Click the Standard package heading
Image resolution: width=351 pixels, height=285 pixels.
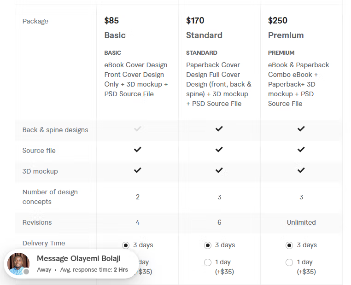pyautogui.click(x=204, y=35)
